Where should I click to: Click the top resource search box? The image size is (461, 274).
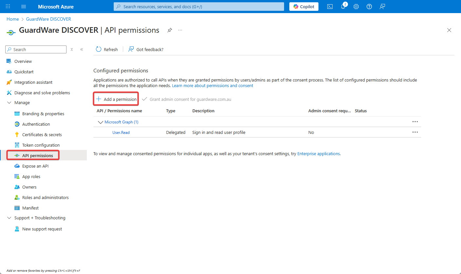[x=199, y=7]
